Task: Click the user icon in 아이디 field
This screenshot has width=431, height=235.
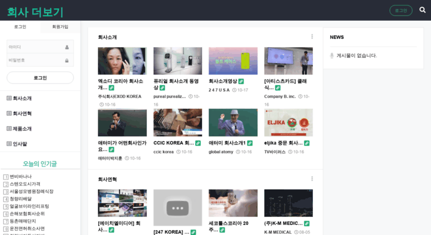Action: [x=67, y=47]
